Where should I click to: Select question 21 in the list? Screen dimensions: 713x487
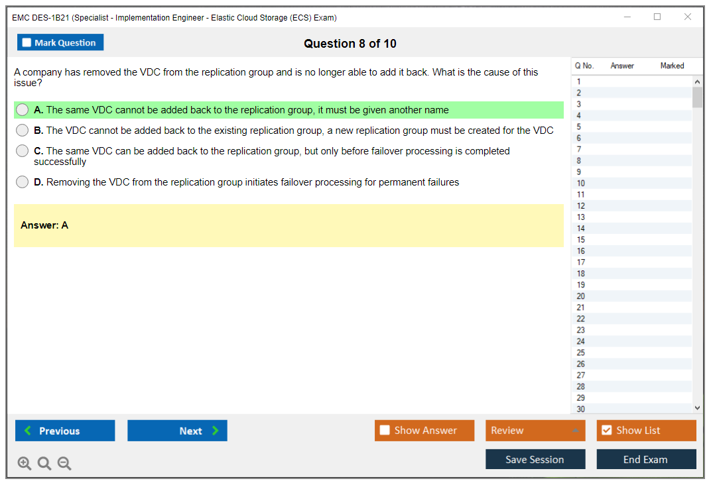coord(581,307)
